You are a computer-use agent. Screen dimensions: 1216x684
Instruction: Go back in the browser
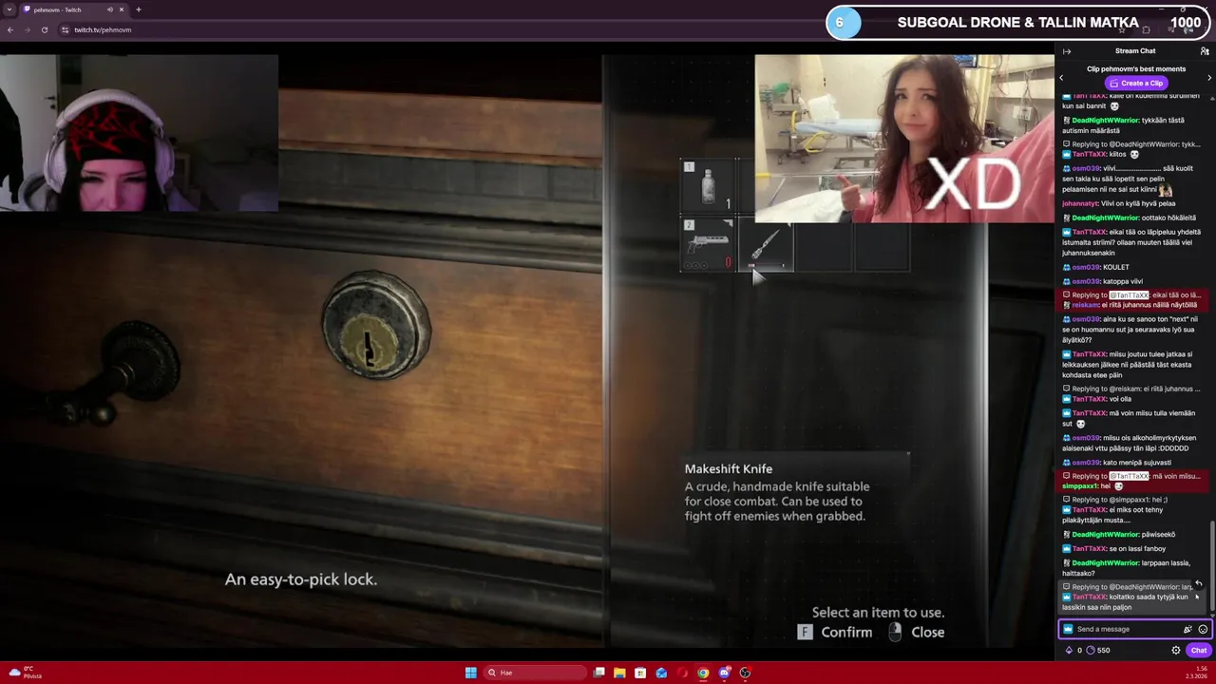9,29
